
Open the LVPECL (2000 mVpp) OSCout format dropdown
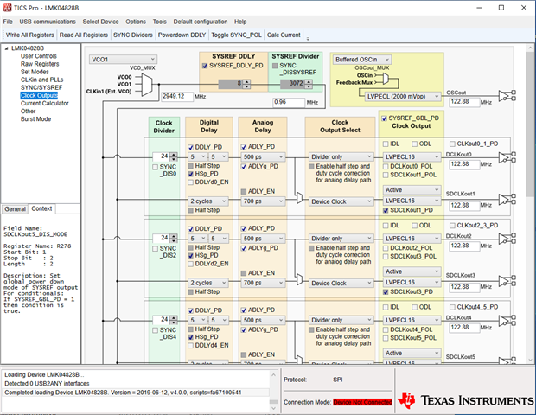click(x=403, y=97)
